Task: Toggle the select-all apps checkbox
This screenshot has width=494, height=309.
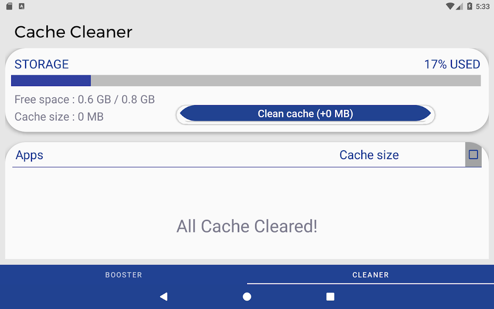Action: 473,155
